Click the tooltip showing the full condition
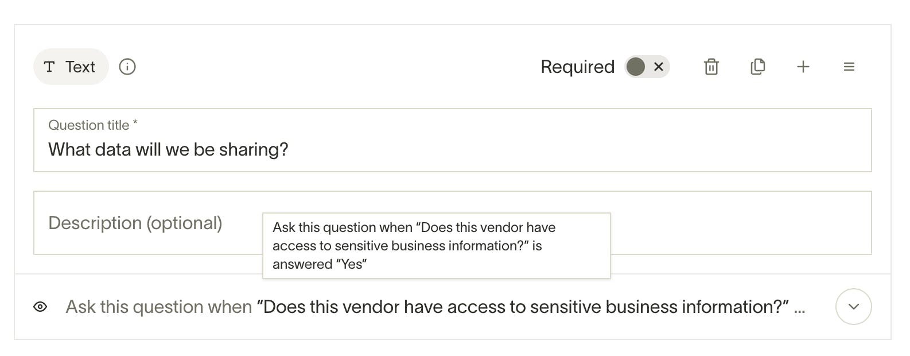 tap(436, 246)
